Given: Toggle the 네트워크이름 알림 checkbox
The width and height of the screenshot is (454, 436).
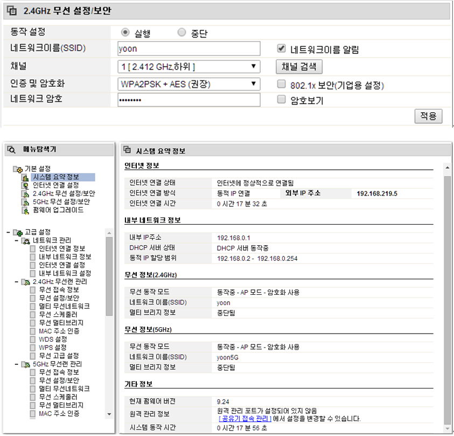Looking at the screenshot, I should [x=282, y=48].
